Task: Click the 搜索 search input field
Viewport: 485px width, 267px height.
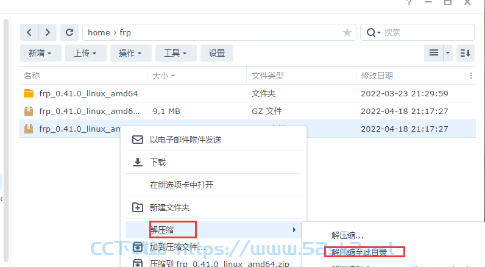Action: click(x=427, y=32)
